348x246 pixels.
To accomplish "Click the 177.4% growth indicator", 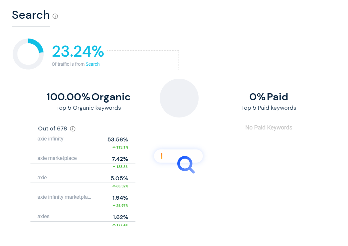I will point(120,225).
